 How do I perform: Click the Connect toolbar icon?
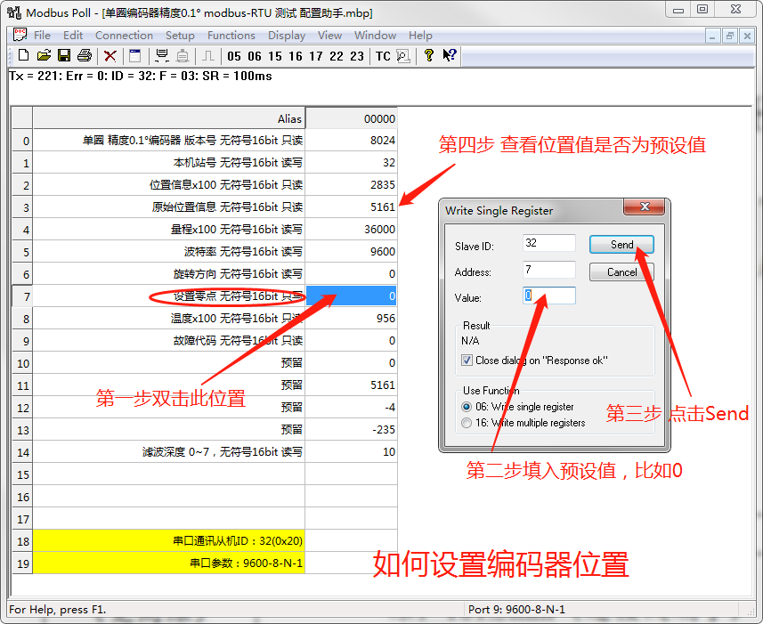[x=161, y=56]
